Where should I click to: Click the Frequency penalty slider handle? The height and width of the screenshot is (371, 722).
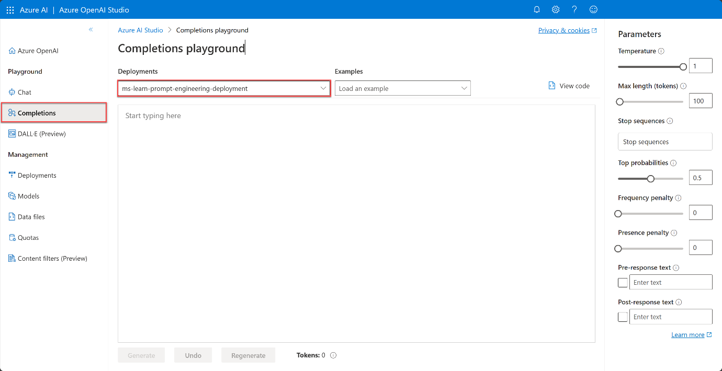click(x=618, y=214)
